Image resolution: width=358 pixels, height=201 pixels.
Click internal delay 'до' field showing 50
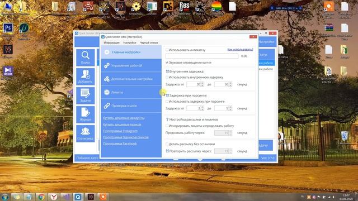coord(222,84)
